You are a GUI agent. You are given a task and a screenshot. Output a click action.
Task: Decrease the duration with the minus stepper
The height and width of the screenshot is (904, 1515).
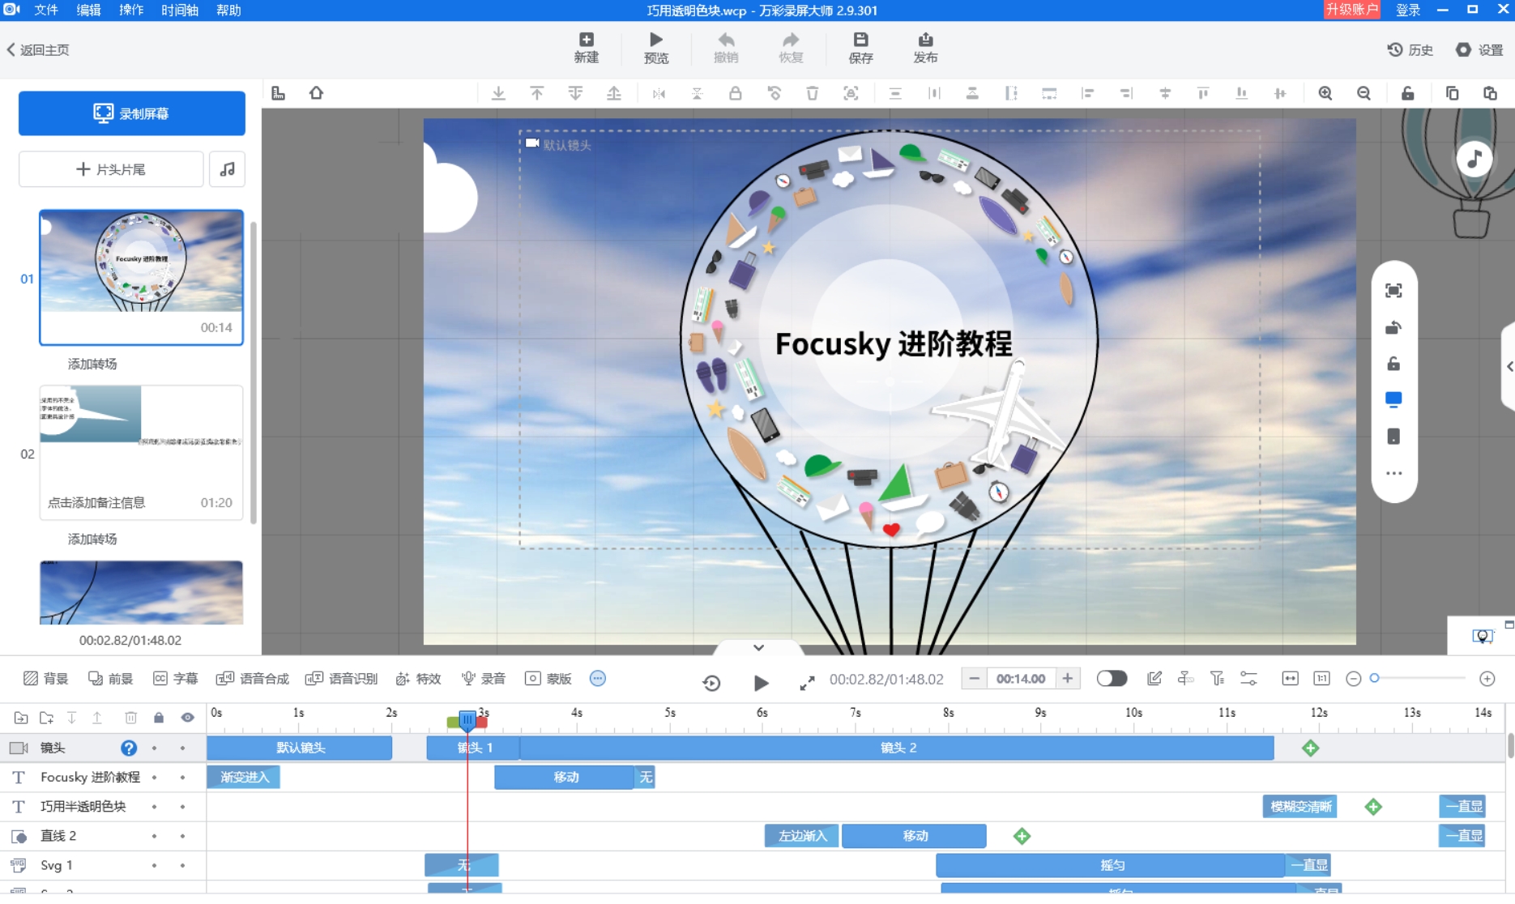pyautogui.click(x=975, y=679)
